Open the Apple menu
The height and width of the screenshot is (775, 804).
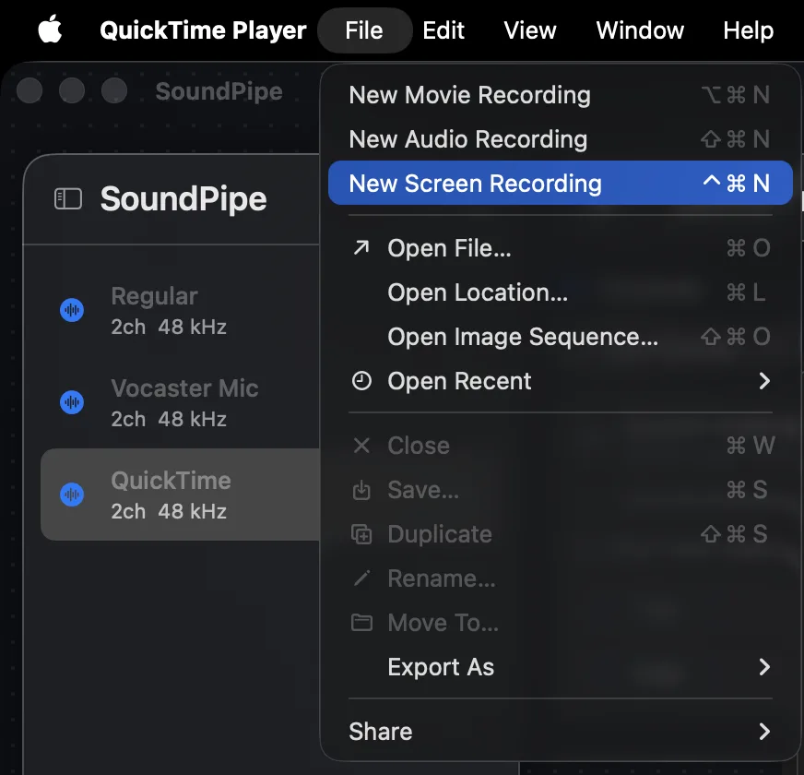[x=50, y=30]
